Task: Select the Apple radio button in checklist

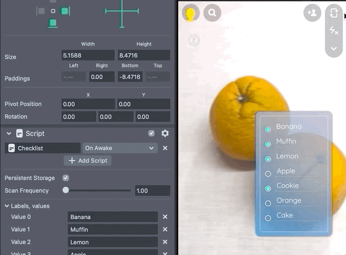Action: click(x=268, y=174)
